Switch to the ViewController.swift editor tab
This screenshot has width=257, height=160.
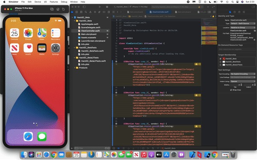click(x=159, y=12)
